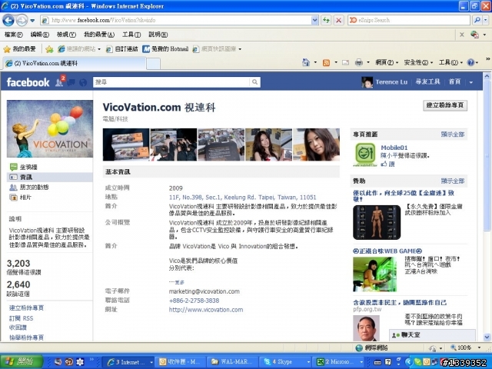Click the Refresh page icon
Image resolution: width=492 pixels, height=369 pixels.
point(326,21)
